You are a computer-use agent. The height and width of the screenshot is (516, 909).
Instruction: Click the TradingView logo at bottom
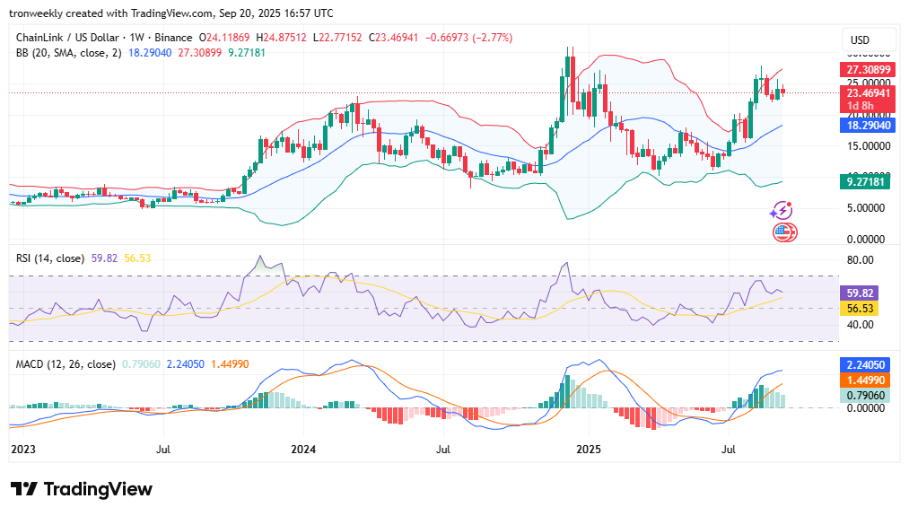[x=81, y=489]
